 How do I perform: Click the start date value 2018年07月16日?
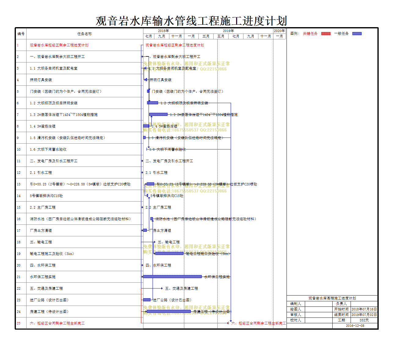(364, 309)
